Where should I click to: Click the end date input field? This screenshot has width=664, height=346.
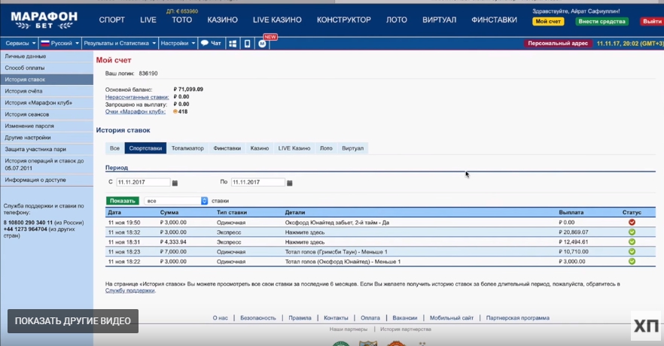click(258, 182)
